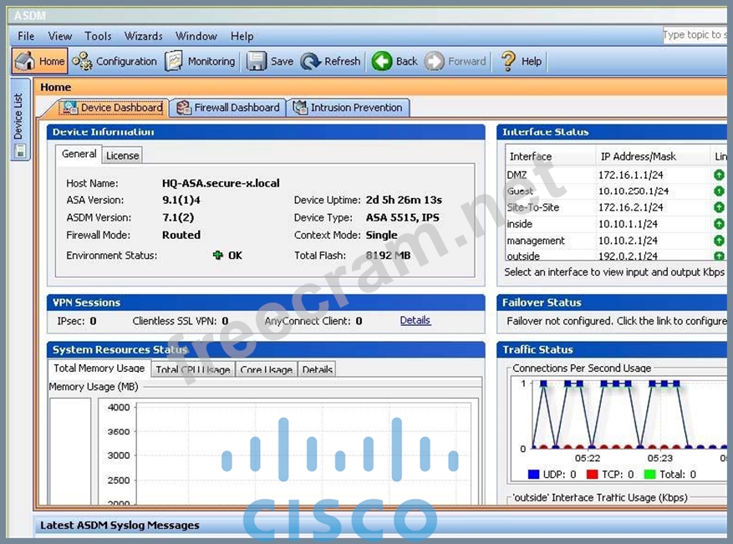Click the DMZ green link status icon
This screenshot has width=733, height=544.
(719, 175)
